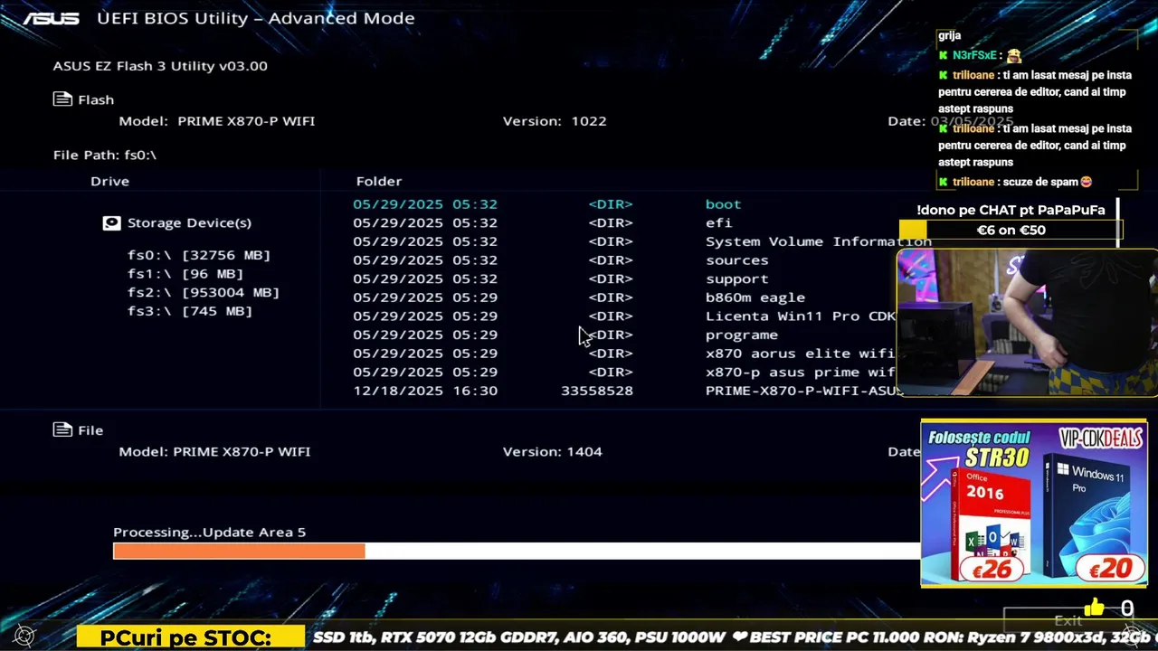Select drive fs0:\ [32756 MB]
The width and height of the screenshot is (1158, 651).
point(199,255)
